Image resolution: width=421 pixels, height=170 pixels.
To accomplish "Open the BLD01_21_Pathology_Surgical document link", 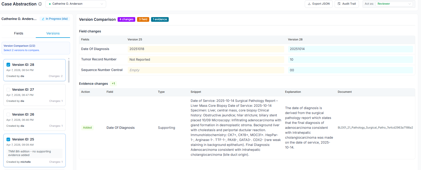I will click(x=375, y=128).
